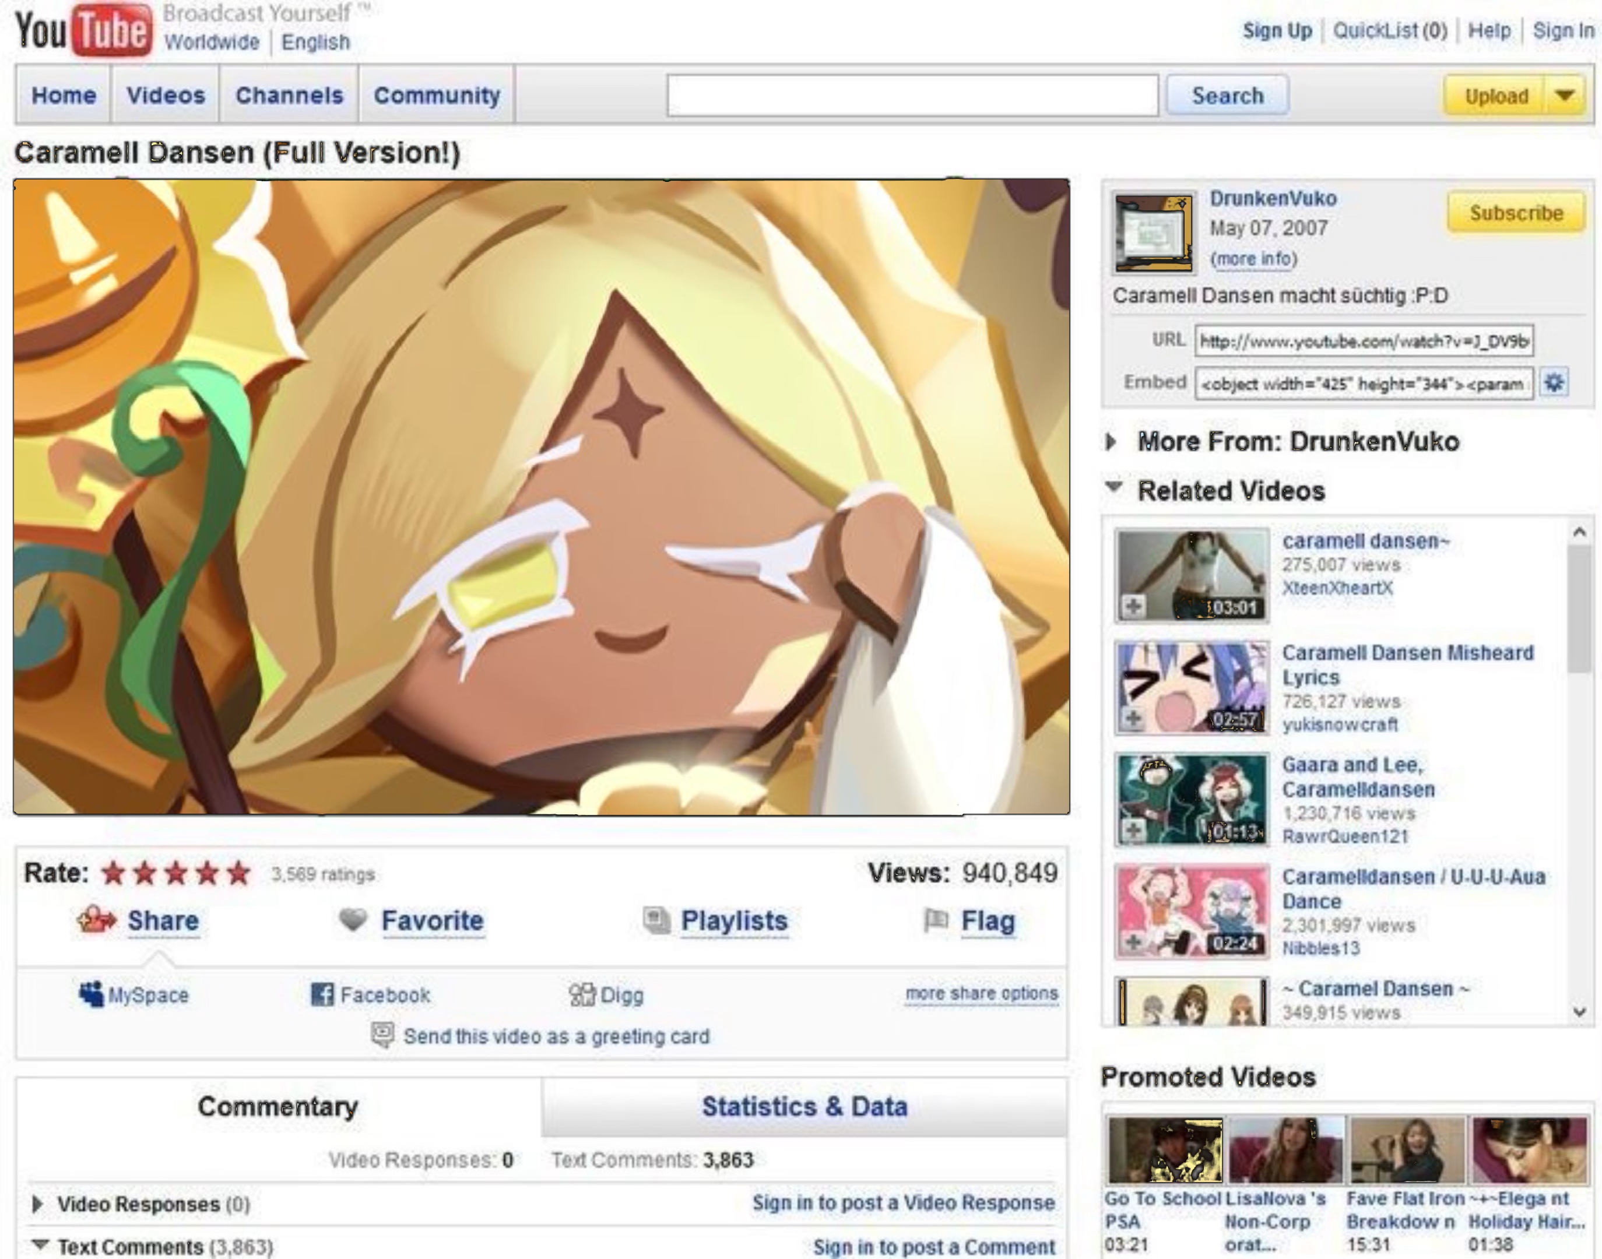Screen dimensions: 1602x1259
Task: Open the QuickList (0) link
Action: pos(1390,30)
